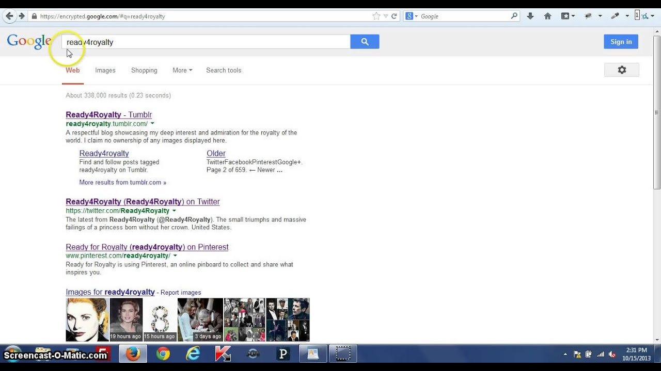Screen dimensions: 661x371
Task: Click the network signal tray icon
Action: [601, 355]
